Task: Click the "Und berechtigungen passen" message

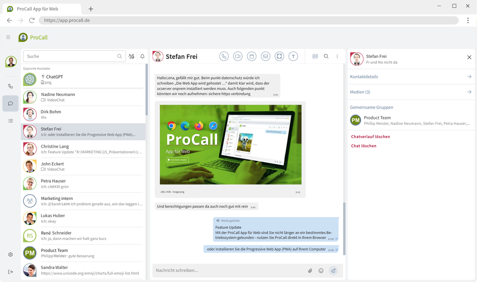Action: click(206, 206)
